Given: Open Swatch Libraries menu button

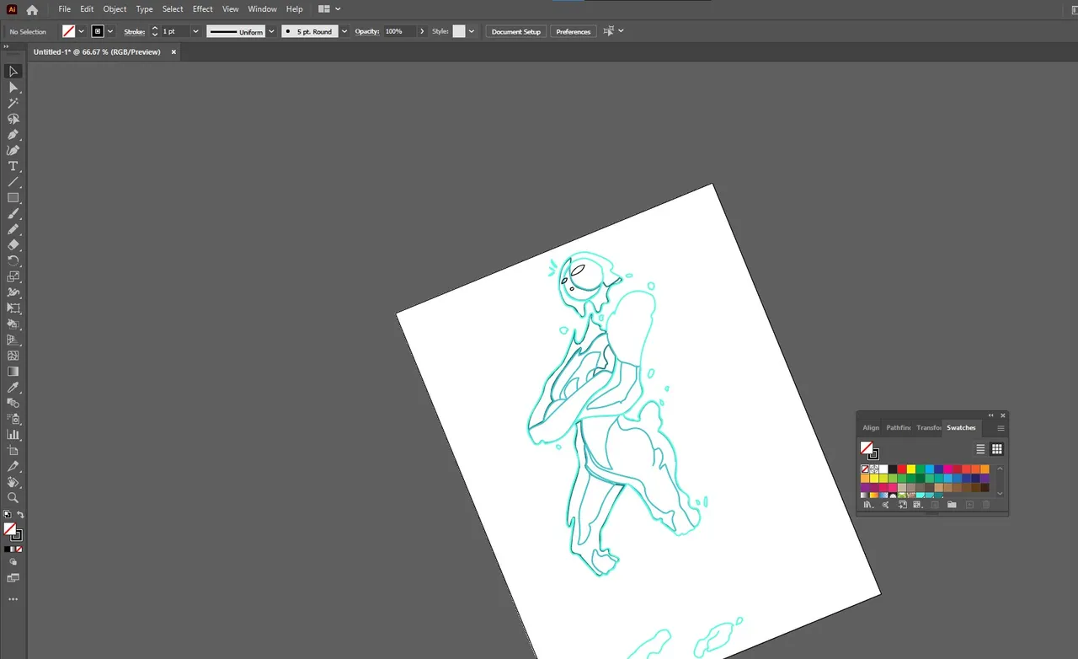Looking at the screenshot, I should coord(868,505).
